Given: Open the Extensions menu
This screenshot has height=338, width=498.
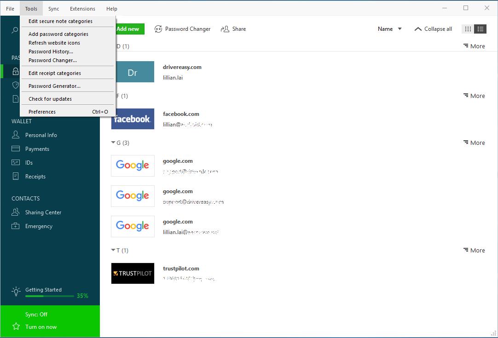Looking at the screenshot, I should (82, 9).
